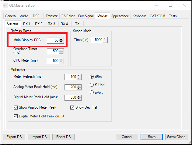
Task: Open the PureSignal tab
Action: pos(86,16)
